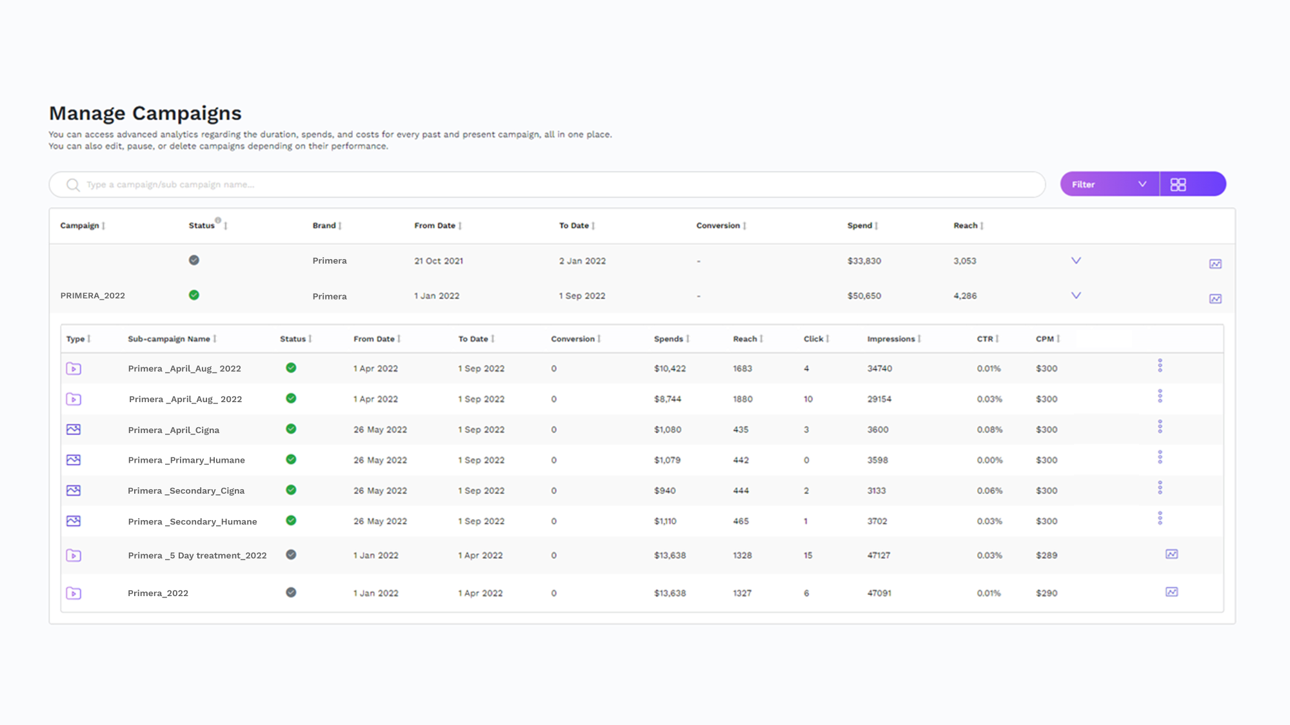The width and height of the screenshot is (1290, 725).
Task: Open analytics chart for 21 Oct 2021 campaign
Action: click(x=1215, y=264)
